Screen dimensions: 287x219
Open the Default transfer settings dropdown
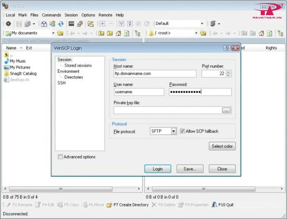[202, 24]
